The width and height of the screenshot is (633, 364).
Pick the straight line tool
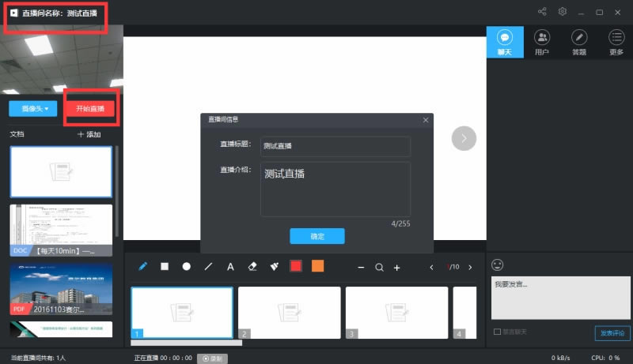coord(209,267)
